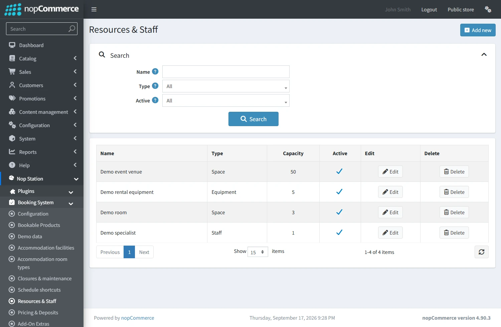Image resolution: width=501 pixels, height=327 pixels.
Task: Delete the Demo rental equipment resource
Action: [454, 192]
